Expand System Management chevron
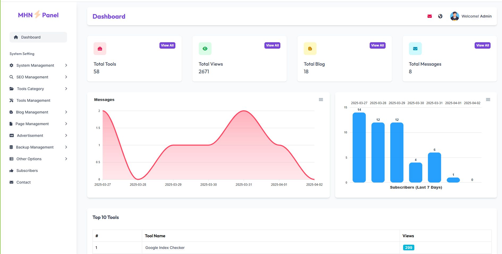The image size is (502, 254). 66,65
